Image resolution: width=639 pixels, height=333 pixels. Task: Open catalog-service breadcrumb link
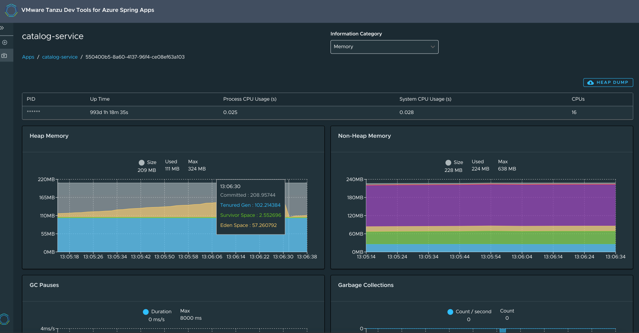(x=60, y=57)
